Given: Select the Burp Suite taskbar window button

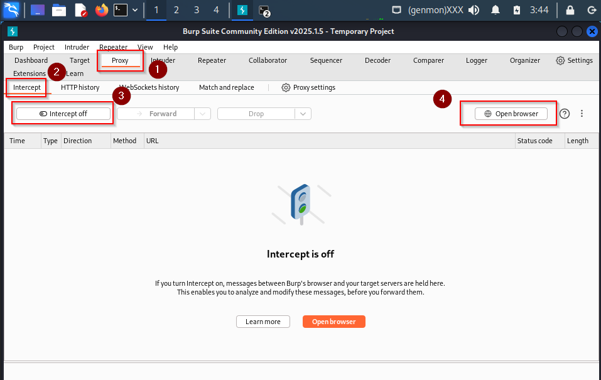Looking at the screenshot, I should [242, 10].
